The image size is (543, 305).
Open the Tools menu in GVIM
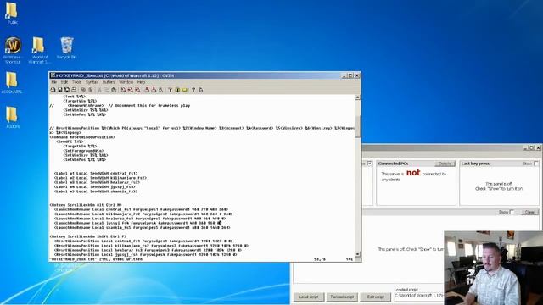[76, 82]
